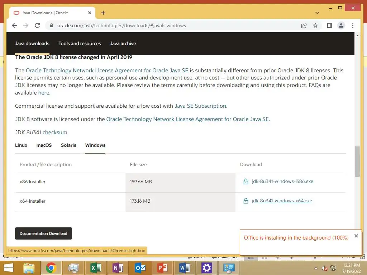Viewport: 367px width, 275px height.
Task: Open Tools and resources nav item
Action: [x=80, y=43]
